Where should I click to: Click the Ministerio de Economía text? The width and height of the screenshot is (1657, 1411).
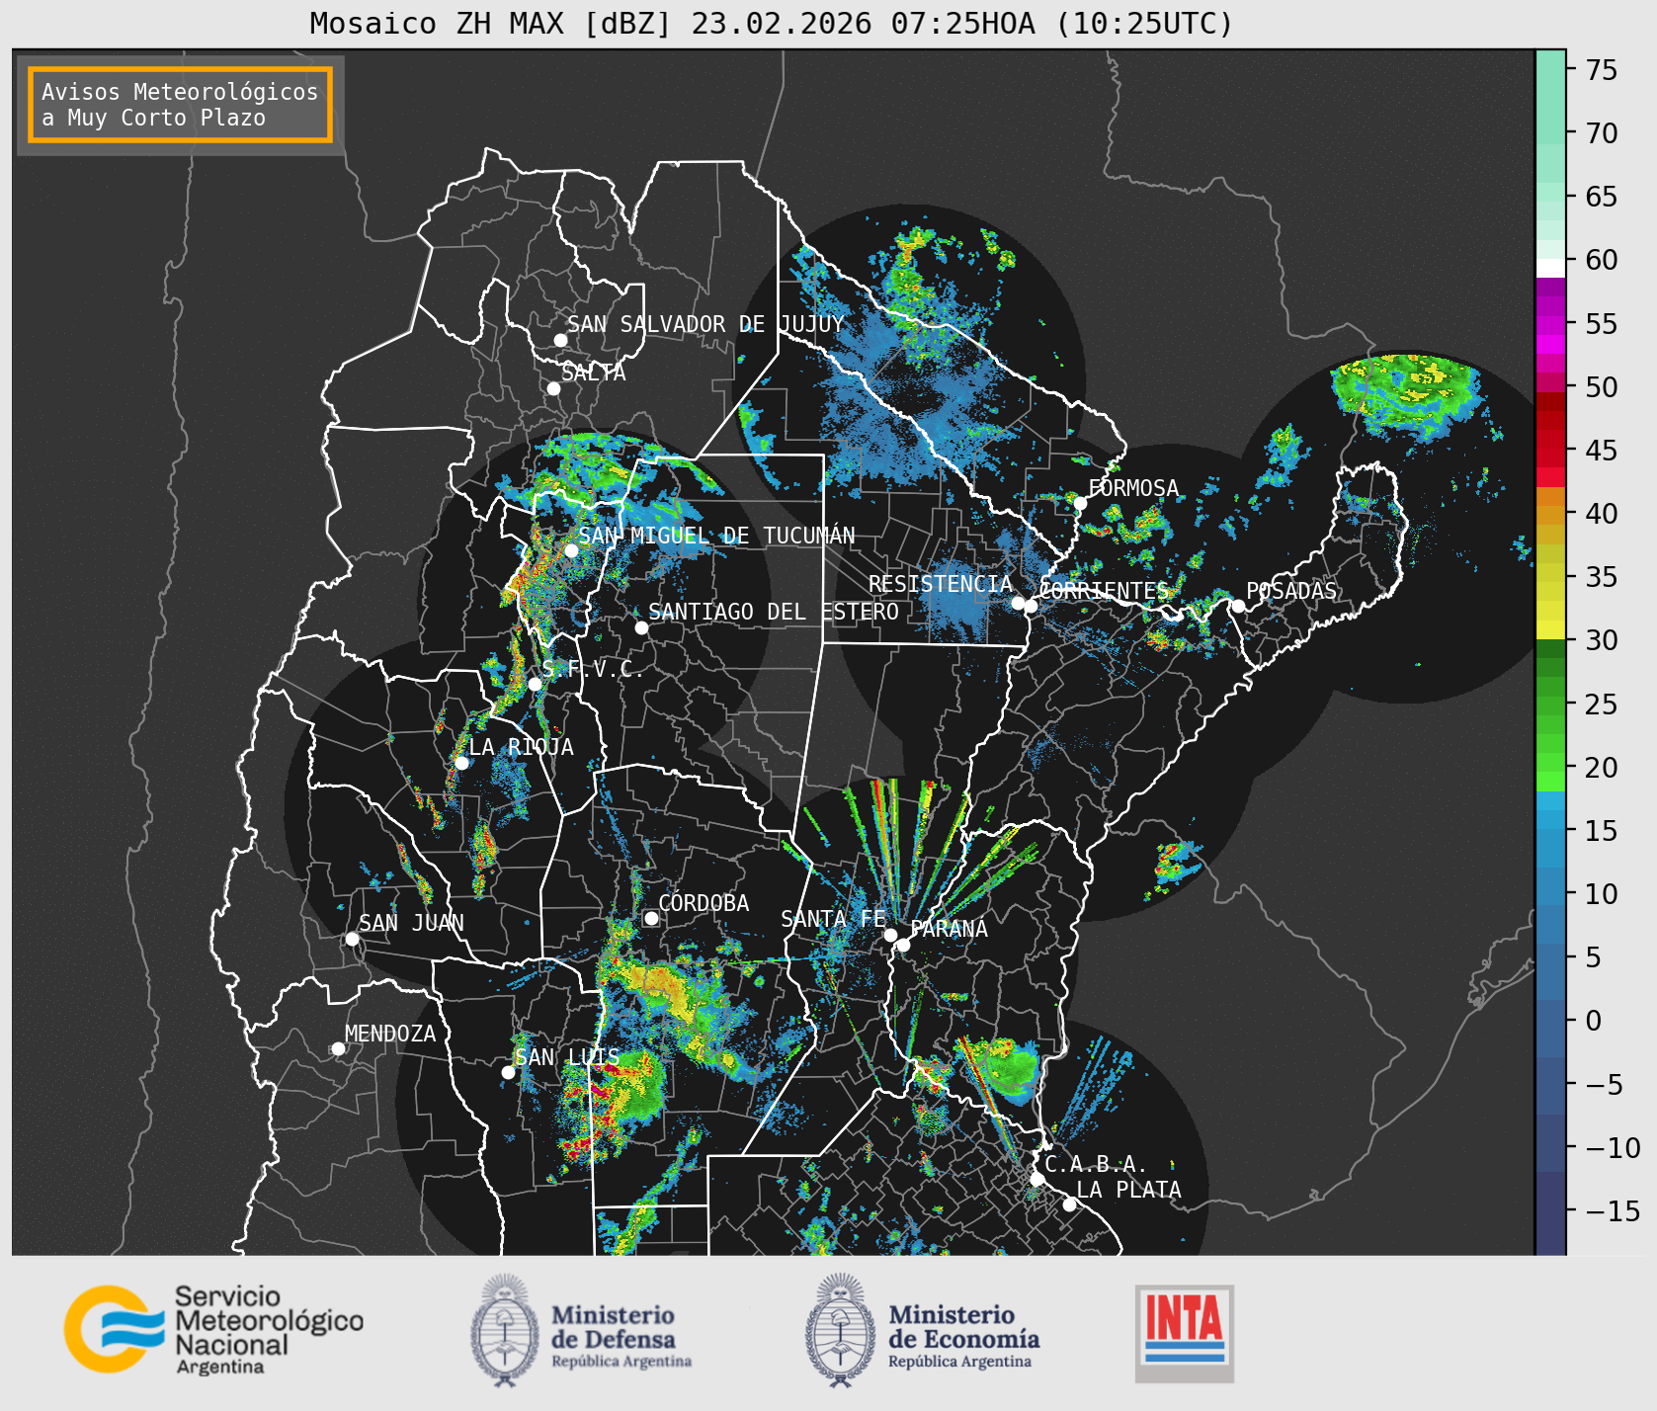(963, 1339)
